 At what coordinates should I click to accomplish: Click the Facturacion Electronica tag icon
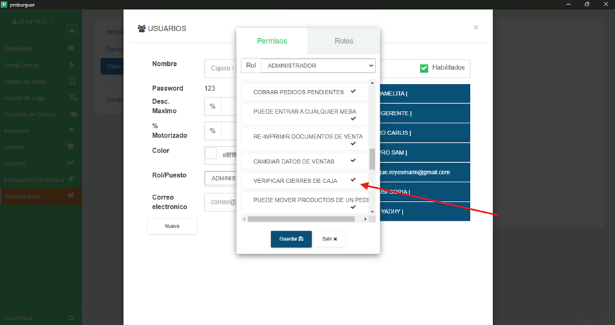point(71,179)
